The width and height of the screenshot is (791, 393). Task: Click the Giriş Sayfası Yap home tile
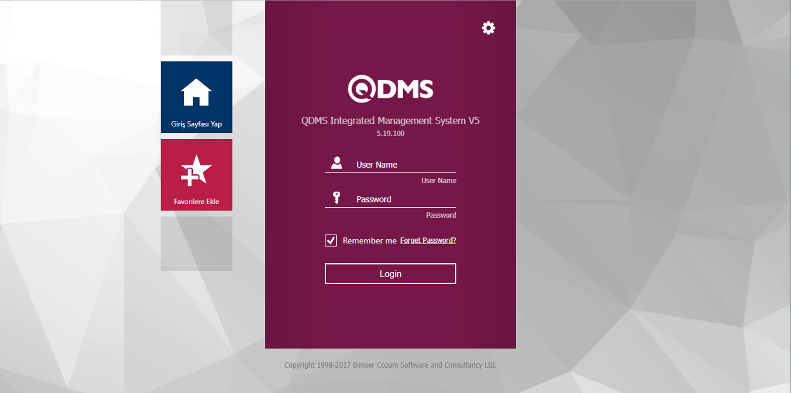point(197,97)
